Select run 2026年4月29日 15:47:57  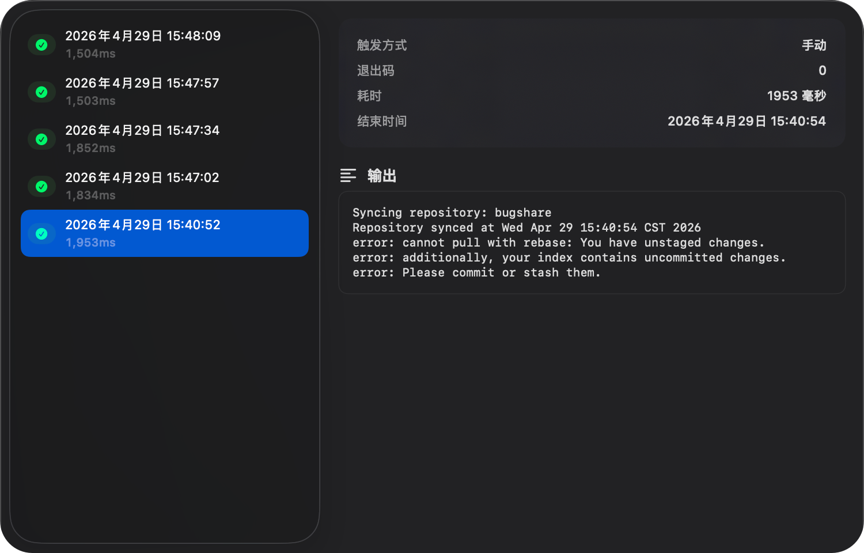pyautogui.click(x=165, y=92)
